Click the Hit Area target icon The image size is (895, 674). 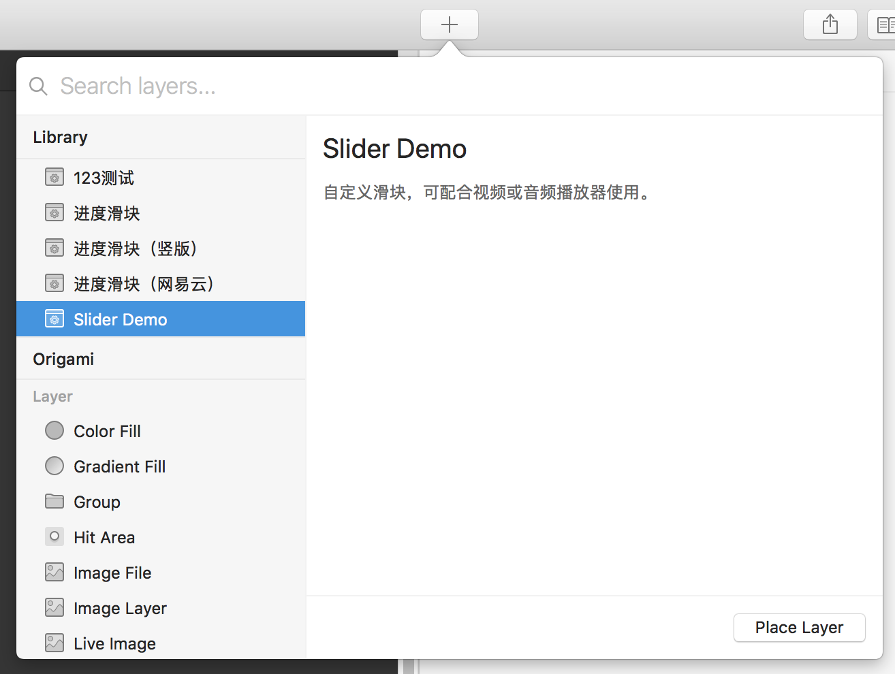pos(54,537)
